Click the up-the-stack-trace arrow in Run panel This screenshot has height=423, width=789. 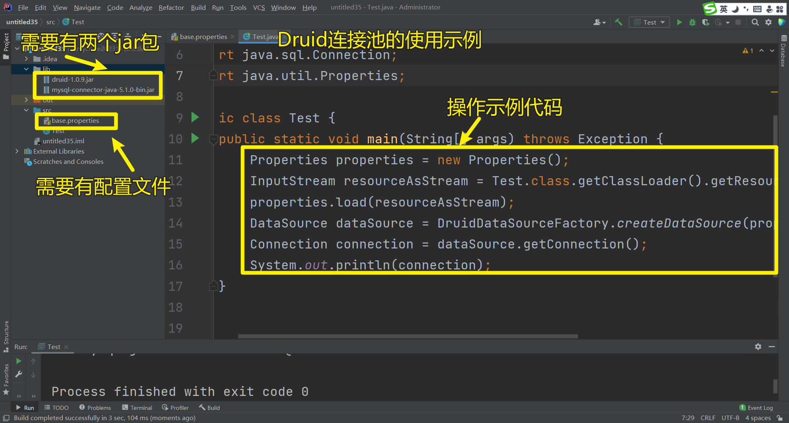33,361
